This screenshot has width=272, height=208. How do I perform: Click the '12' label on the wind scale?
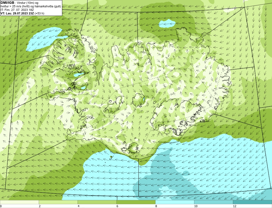pos(234,206)
